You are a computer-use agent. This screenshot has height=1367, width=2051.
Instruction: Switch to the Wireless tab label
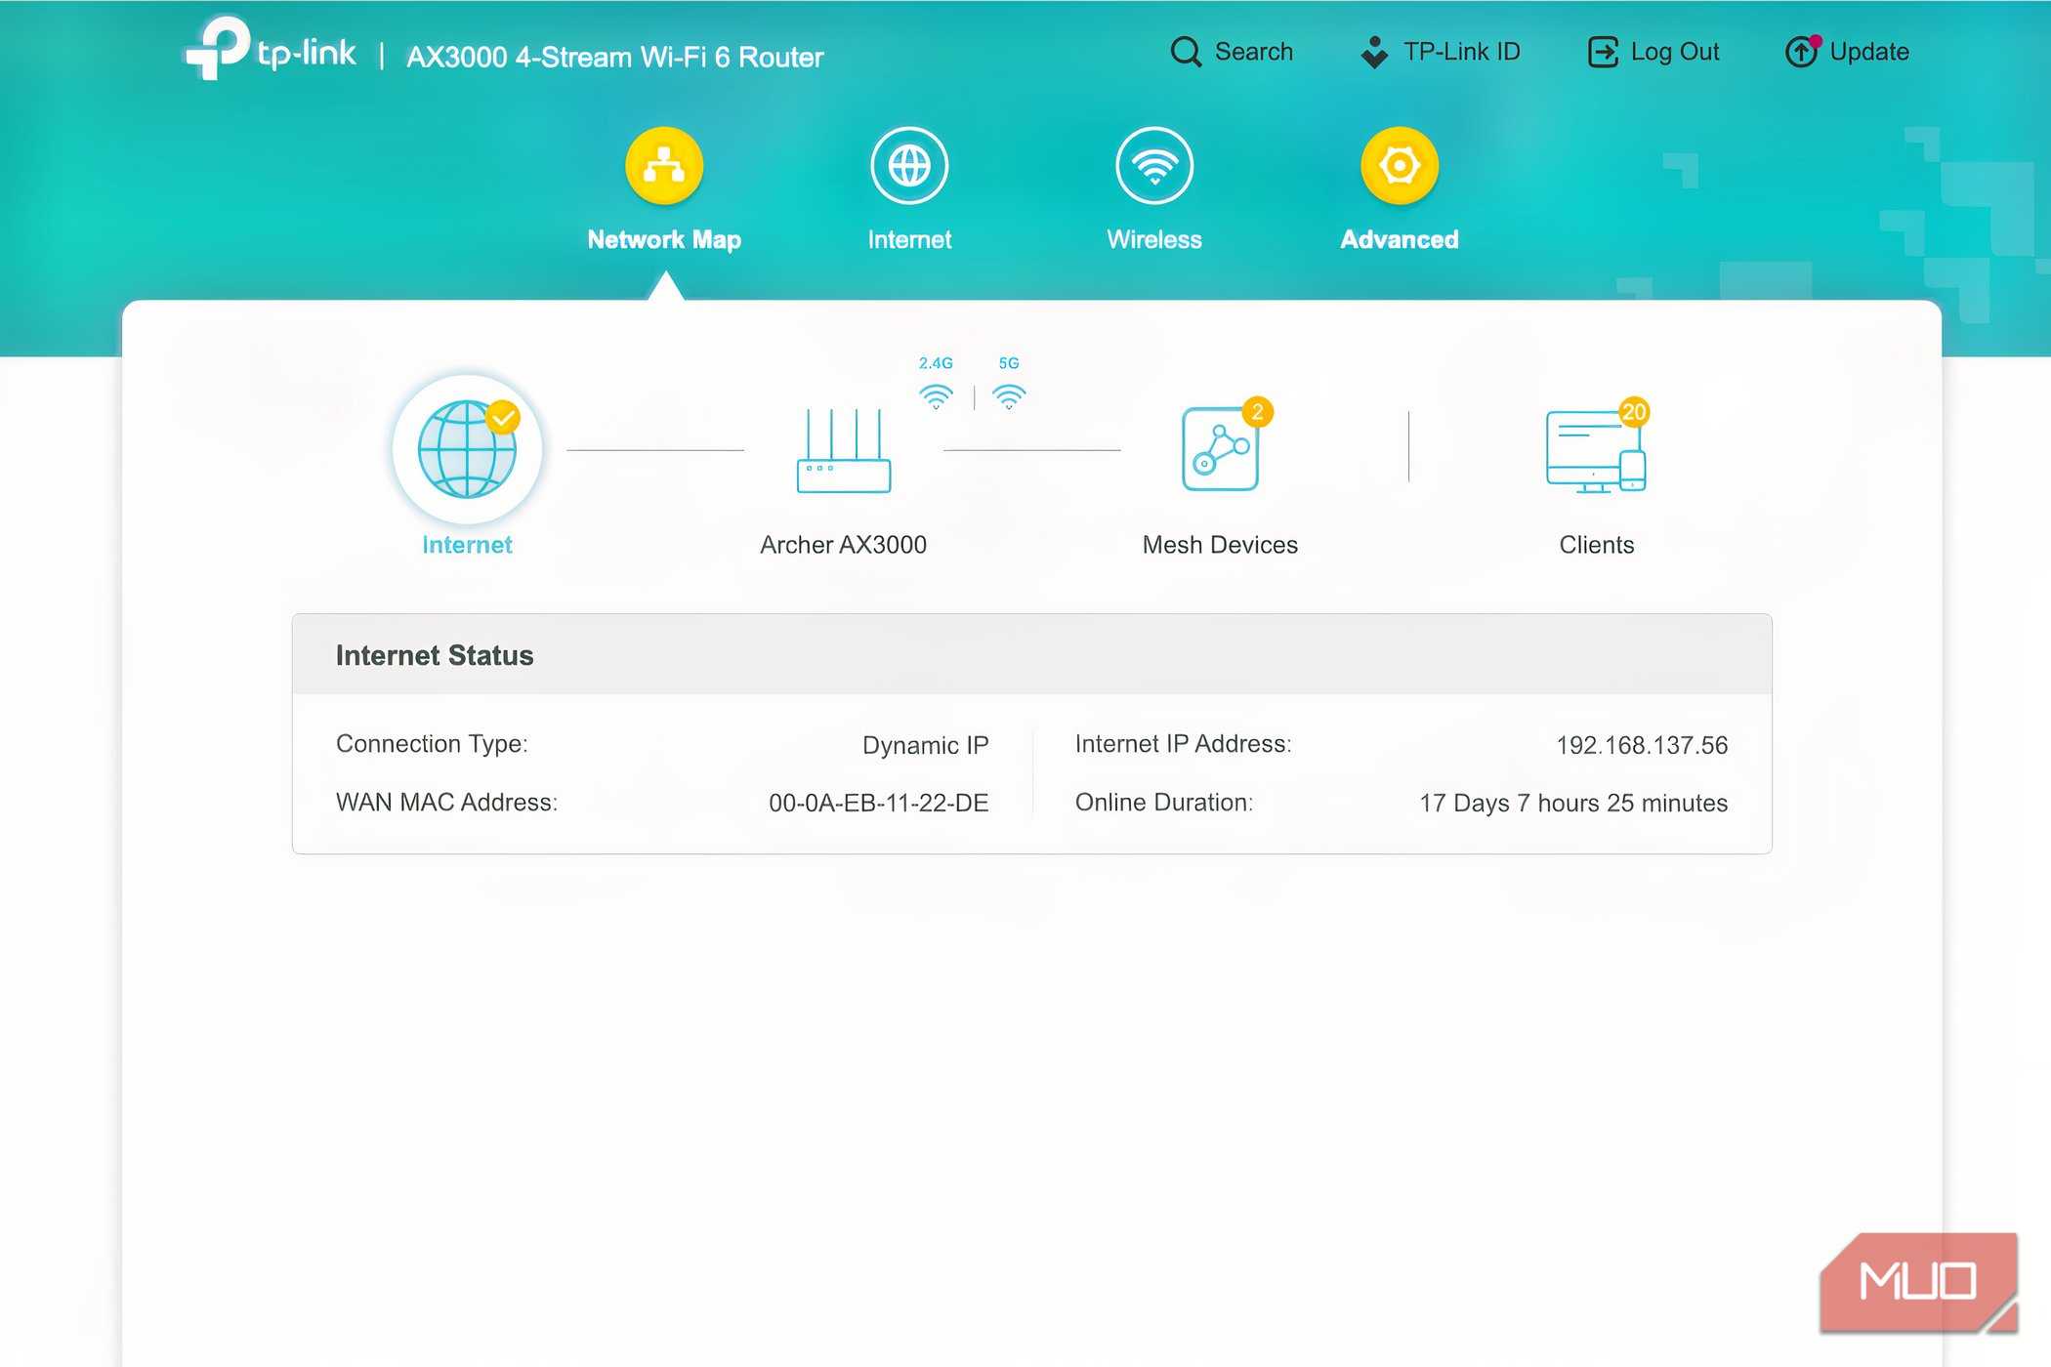pyautogui.click(x=1154, y=239)
